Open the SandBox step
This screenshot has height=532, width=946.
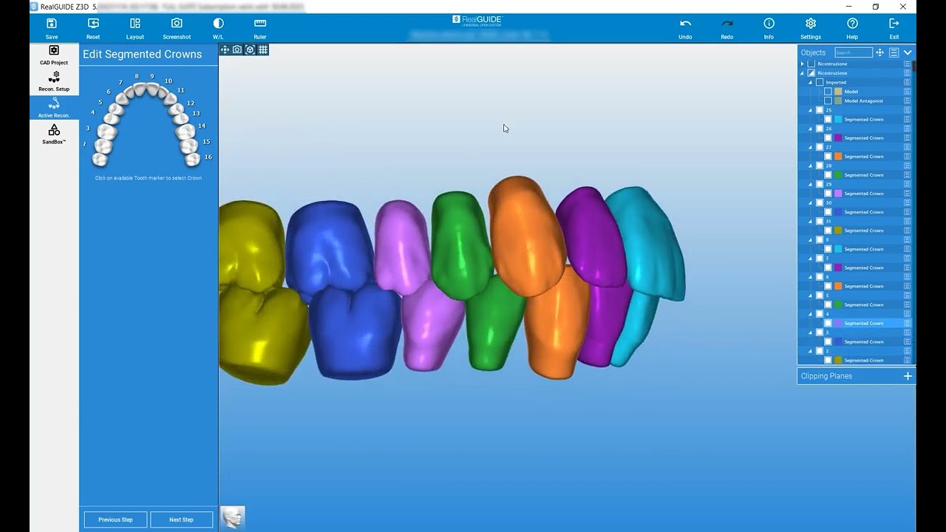(x=54, y=134)
